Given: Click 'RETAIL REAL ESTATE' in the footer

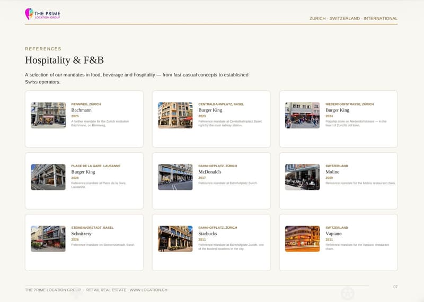Looking at the screenshot, I should point(107,290).
